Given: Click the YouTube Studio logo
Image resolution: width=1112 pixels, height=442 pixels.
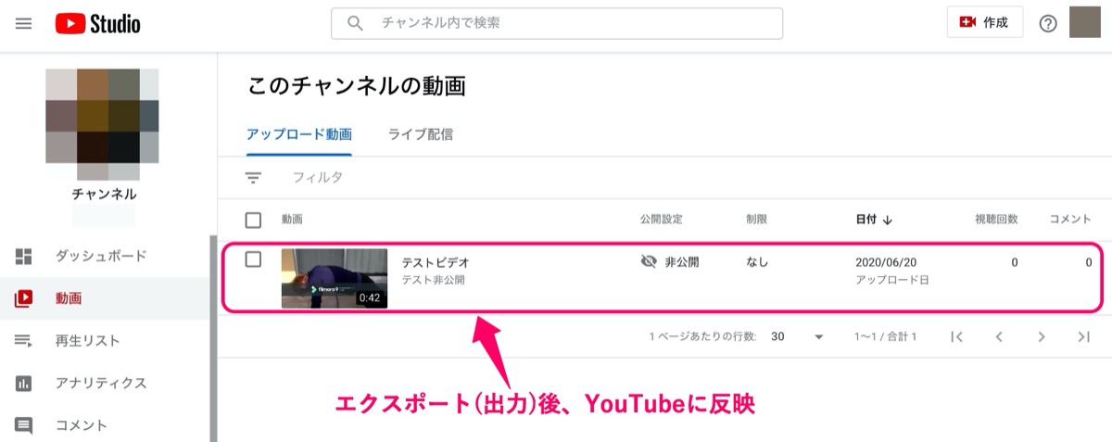Looking at the screenshot, I should pyautogui.click(x=97, y=23).
